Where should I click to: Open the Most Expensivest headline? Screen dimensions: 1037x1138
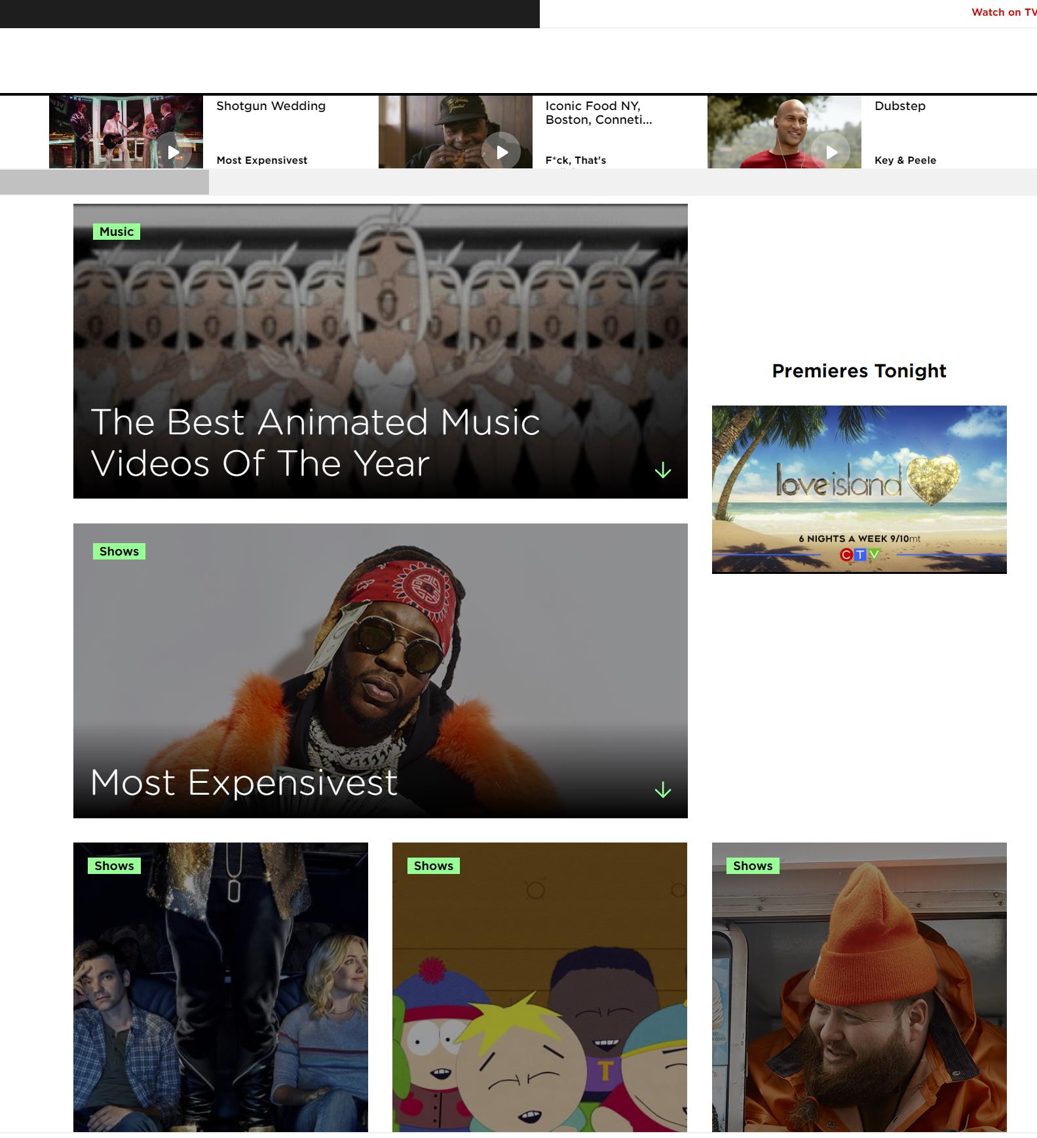pyautogui.click(x=244, y=782)
